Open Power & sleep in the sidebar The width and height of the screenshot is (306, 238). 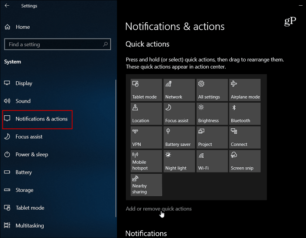pyautogui.click(x=58, y=155)
